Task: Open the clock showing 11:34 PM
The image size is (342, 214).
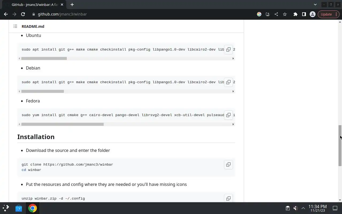Action: pos(318,208)
